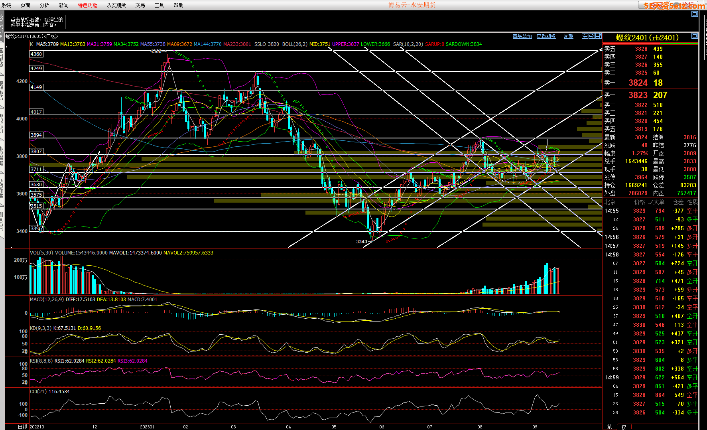Click the 周期 link
Image resolution: width=707 pixels, height=430 pixels.
[568, 36]
